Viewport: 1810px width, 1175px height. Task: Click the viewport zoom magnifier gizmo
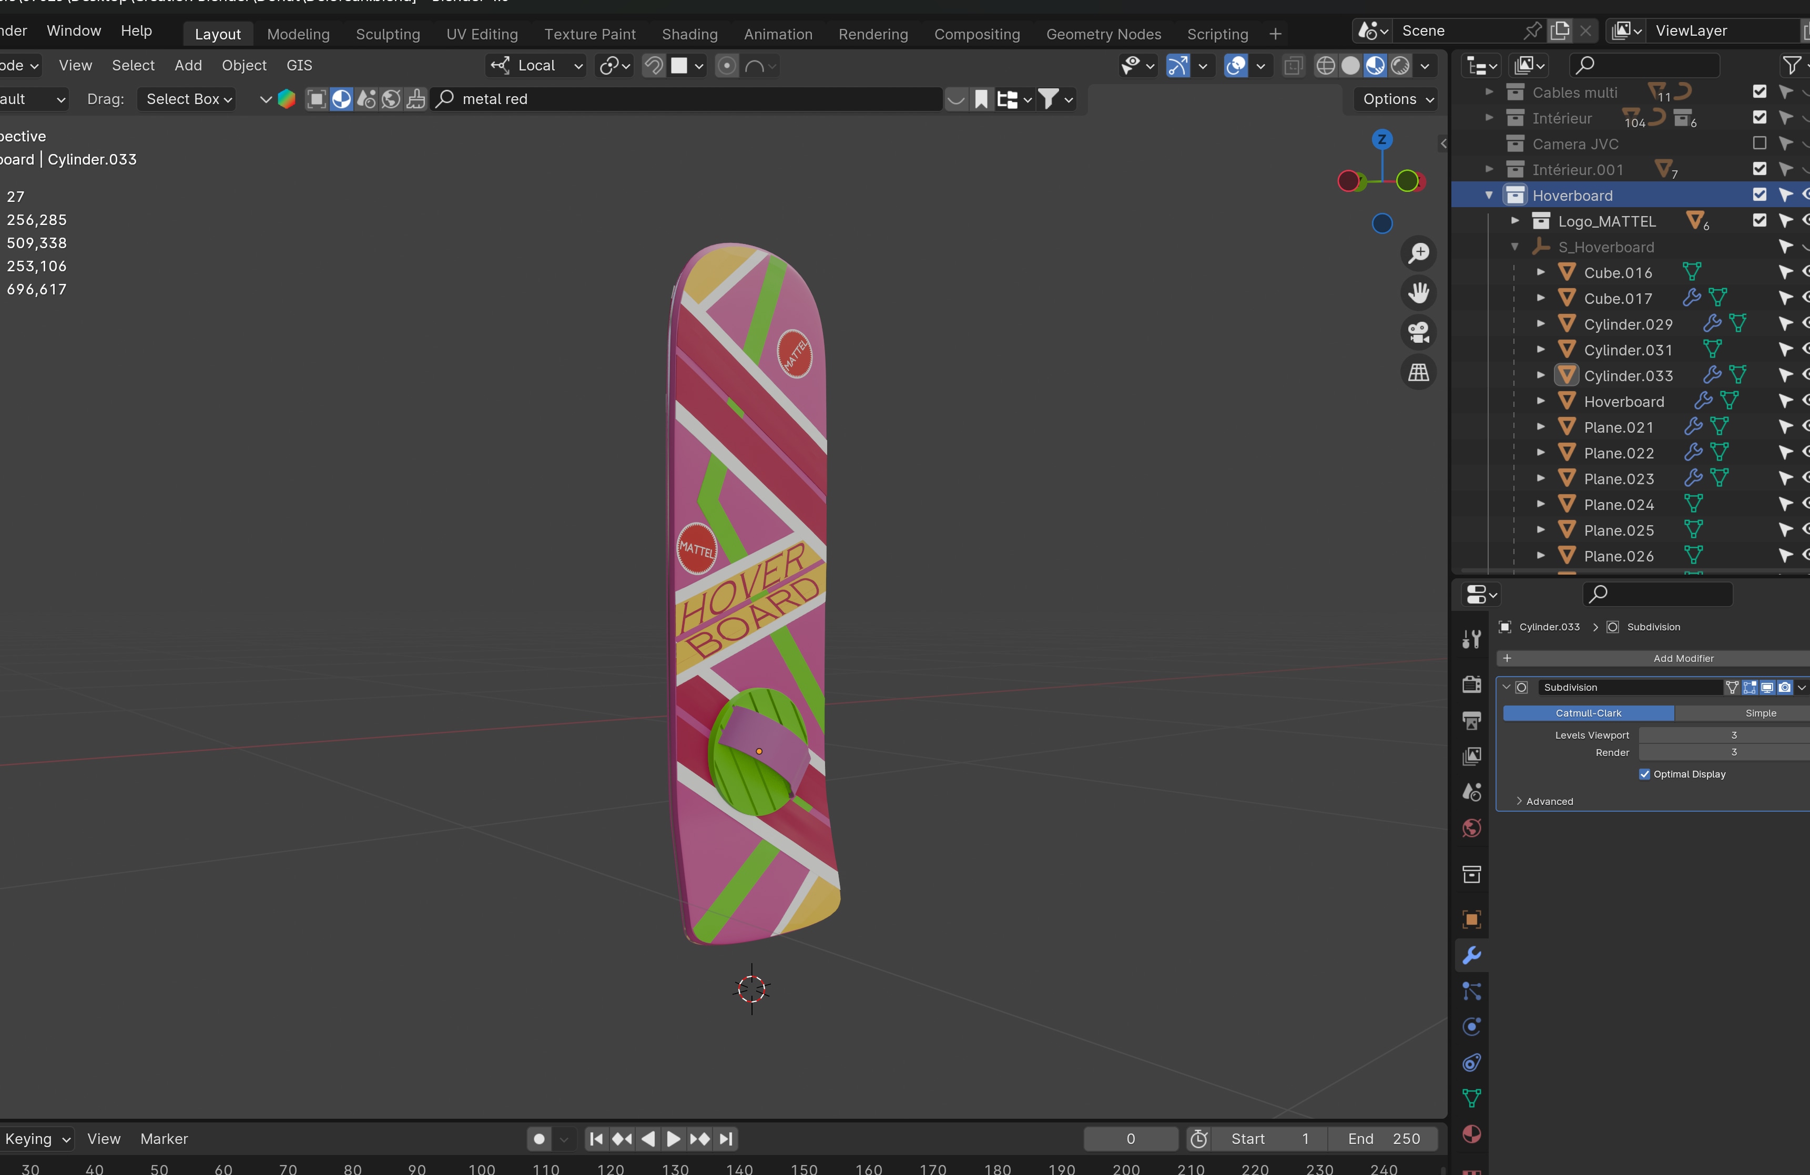coord(1418,253)
